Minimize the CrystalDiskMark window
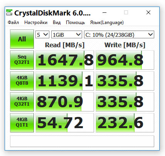This screenshot has width=165, height=156. pos(104,13)
